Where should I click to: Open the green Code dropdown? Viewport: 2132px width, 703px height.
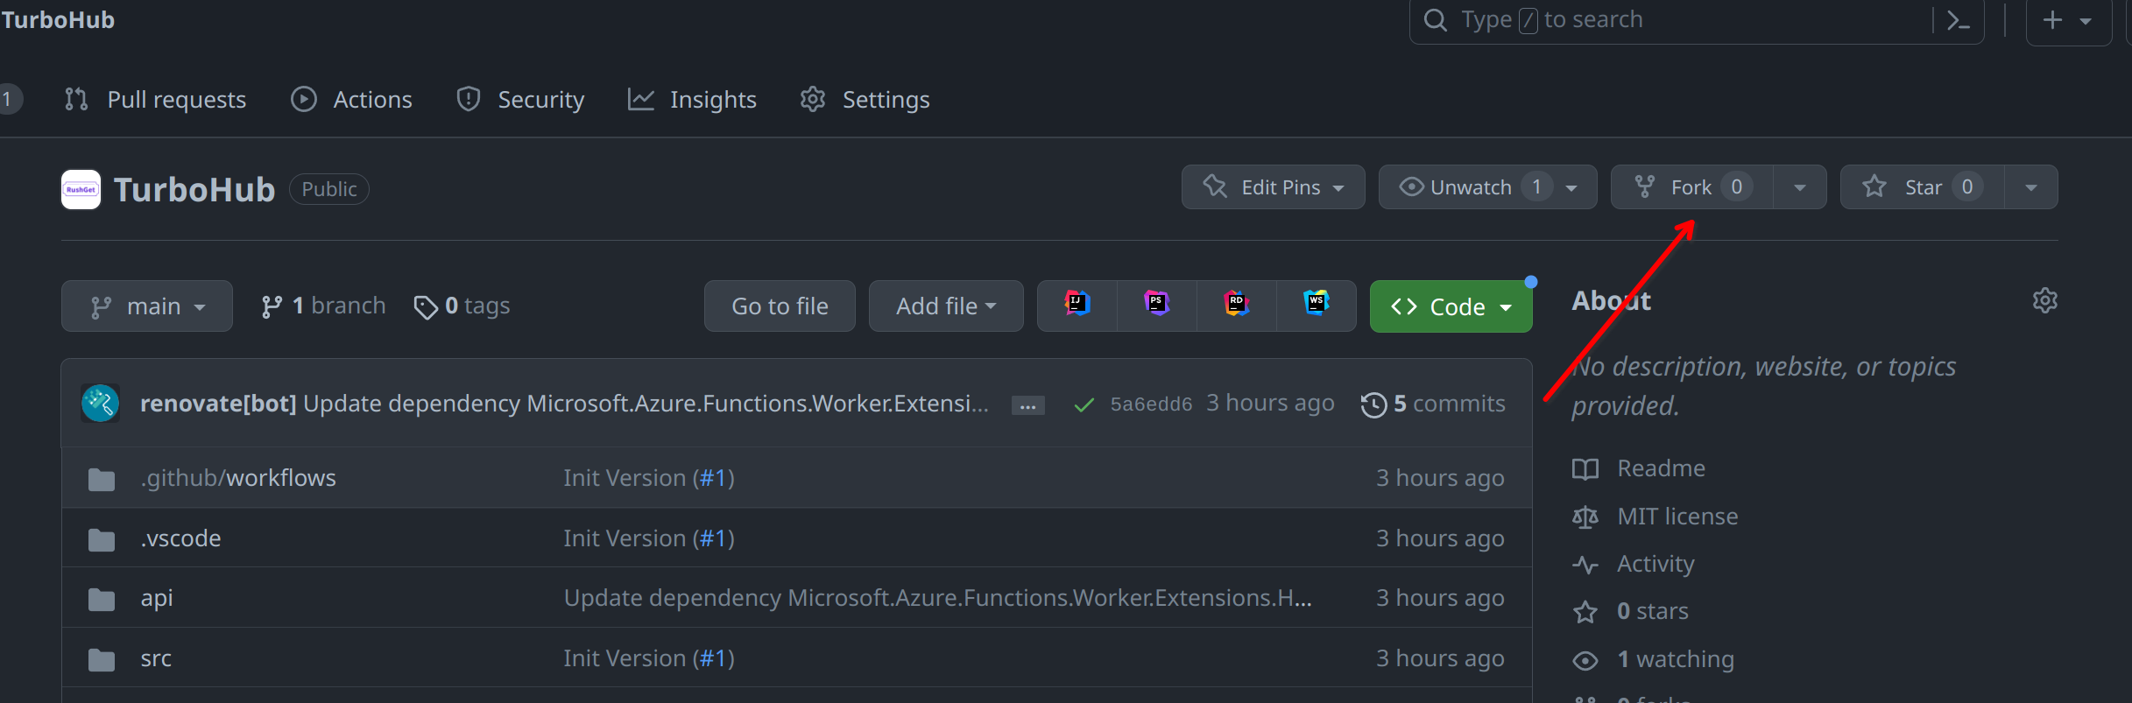[1451, 306]
